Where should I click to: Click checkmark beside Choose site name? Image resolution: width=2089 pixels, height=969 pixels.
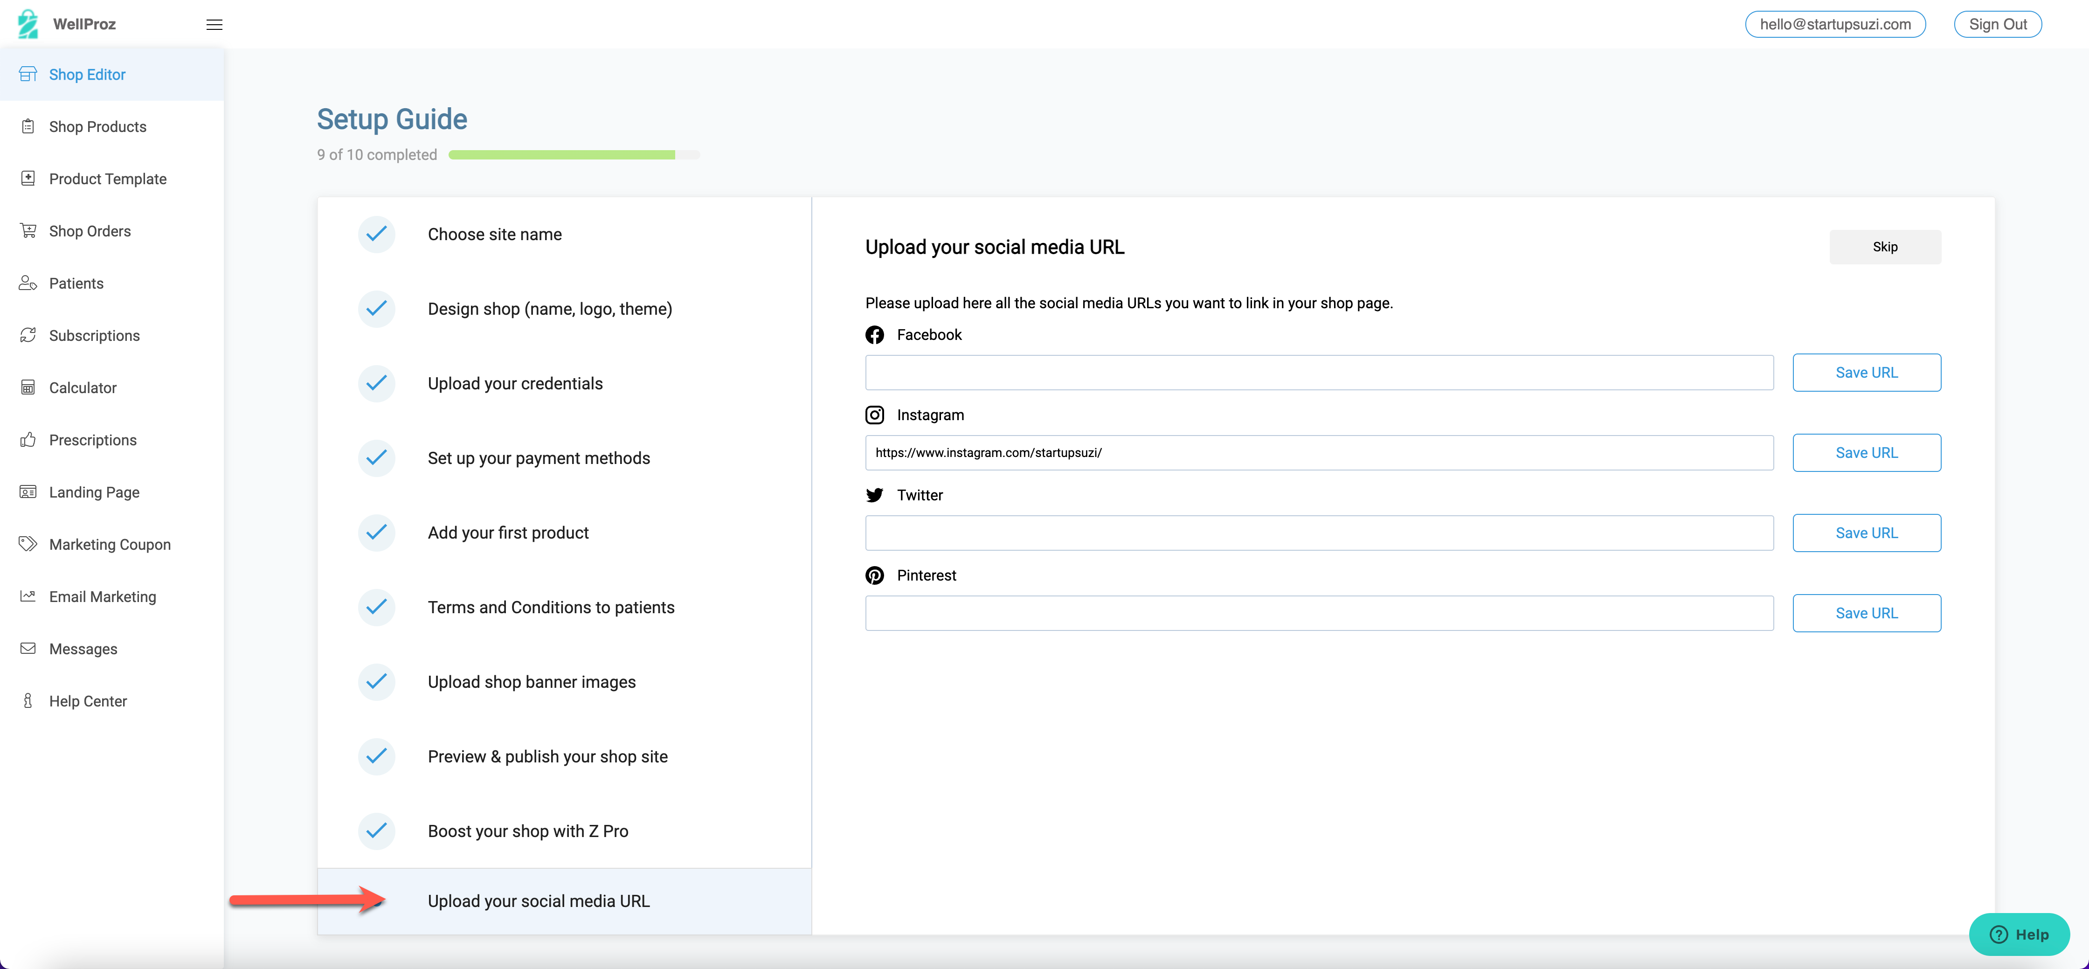[376, 235]
